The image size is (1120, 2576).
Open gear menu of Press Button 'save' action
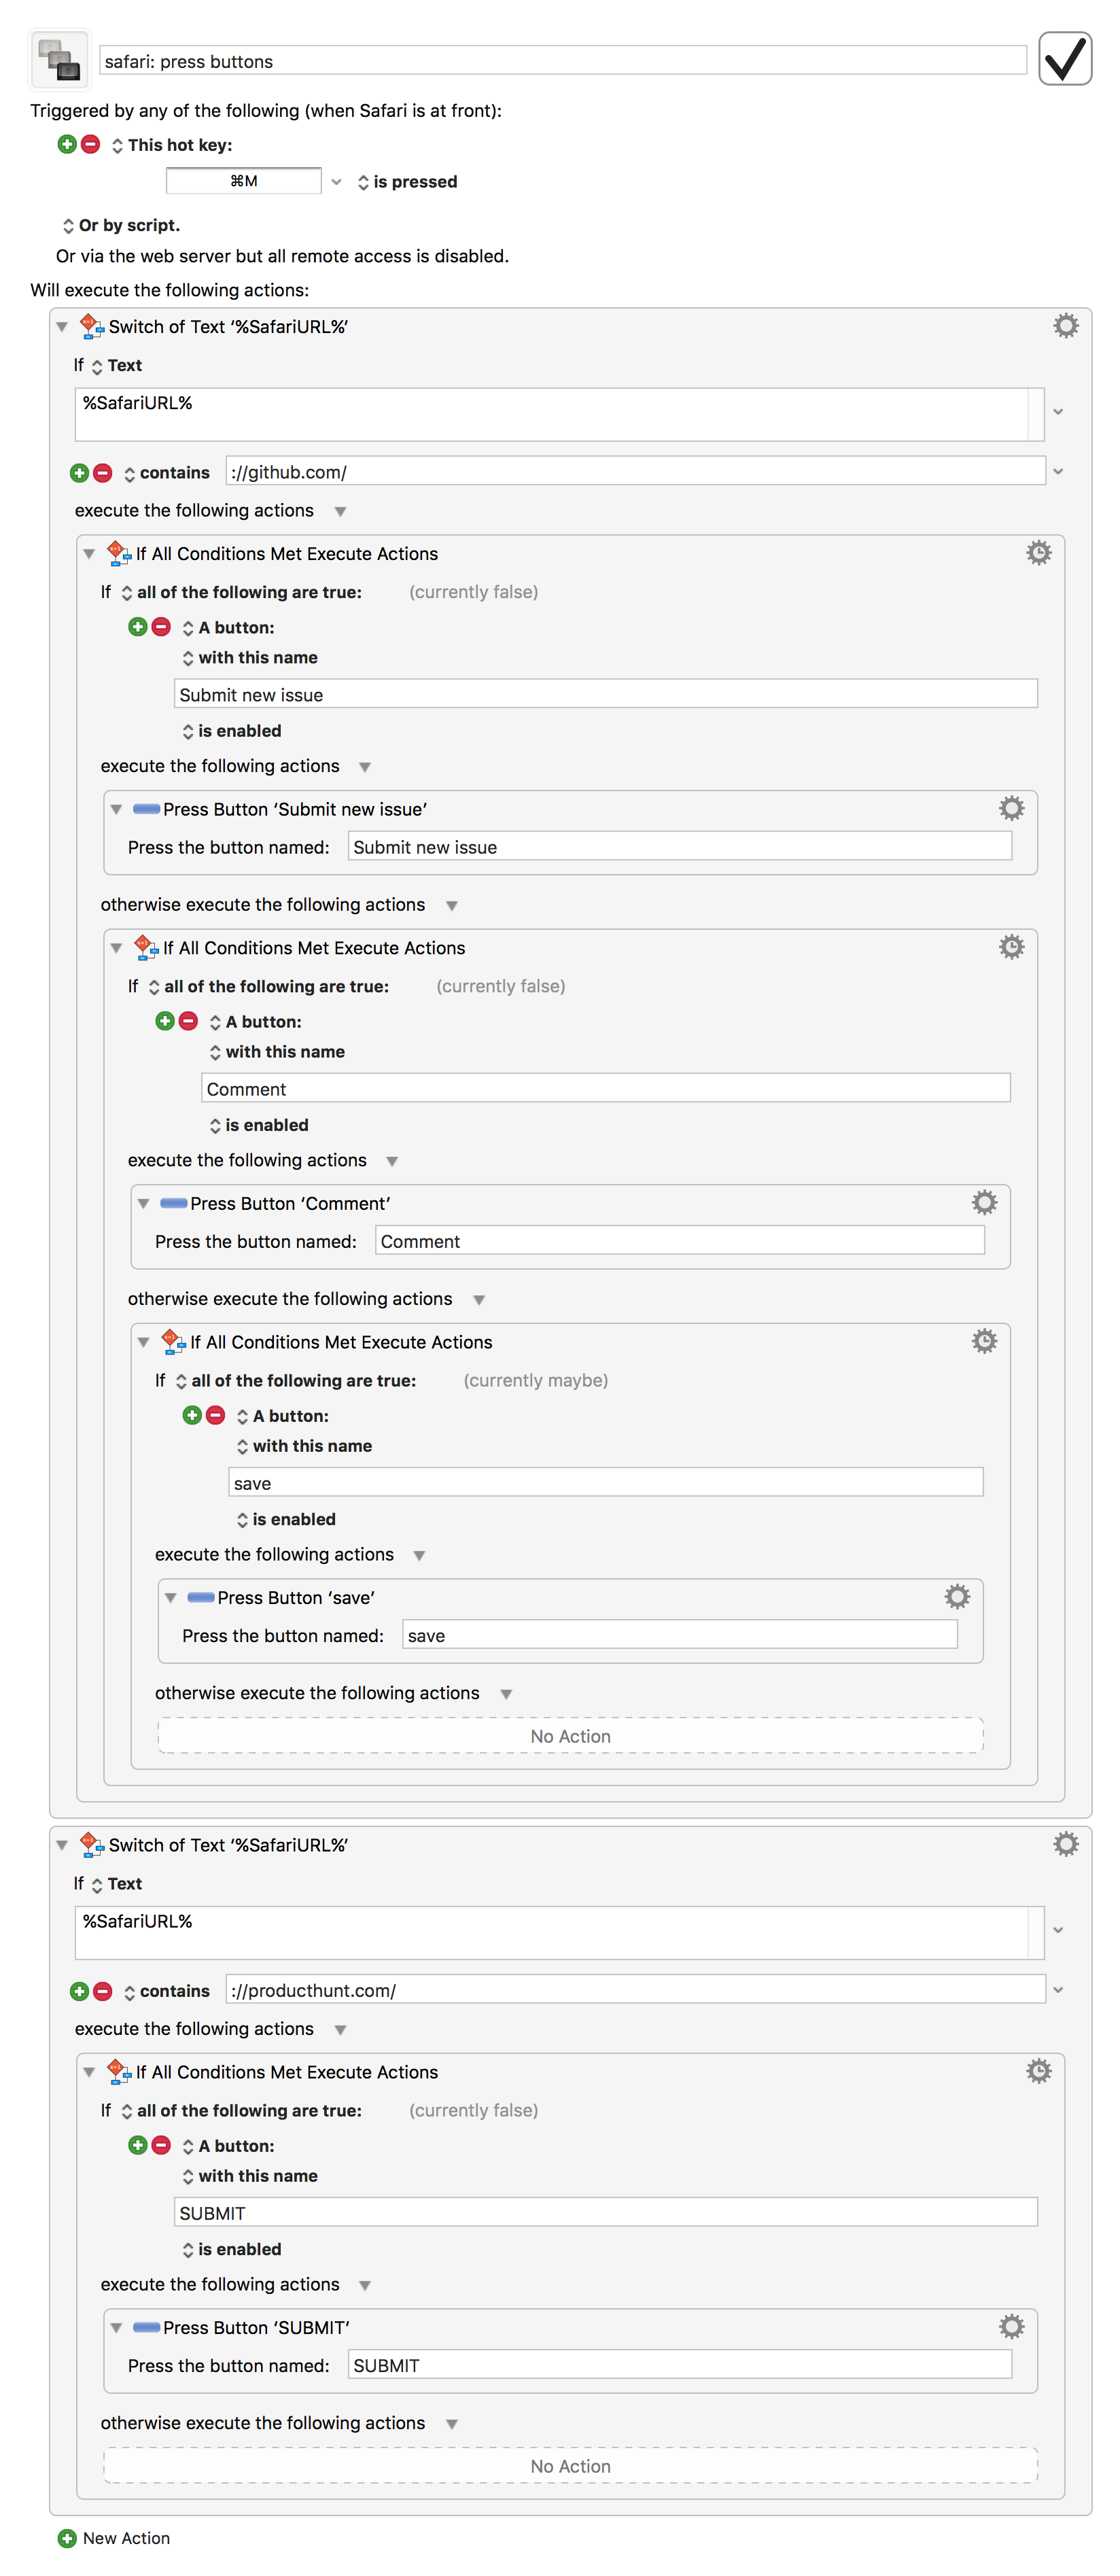(x=957, y=1596)
